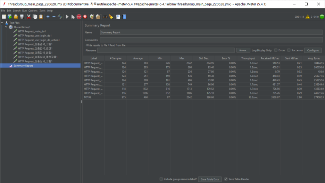Click pipette icon of HTTP Request_main_do1
325x183 pixels.
tap(15, 31)
